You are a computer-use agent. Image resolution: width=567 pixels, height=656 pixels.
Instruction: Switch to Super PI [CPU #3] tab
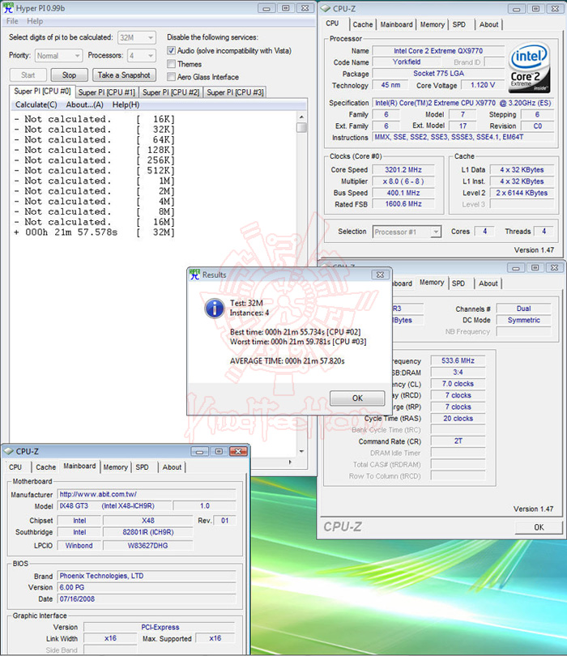coord(235,92)
